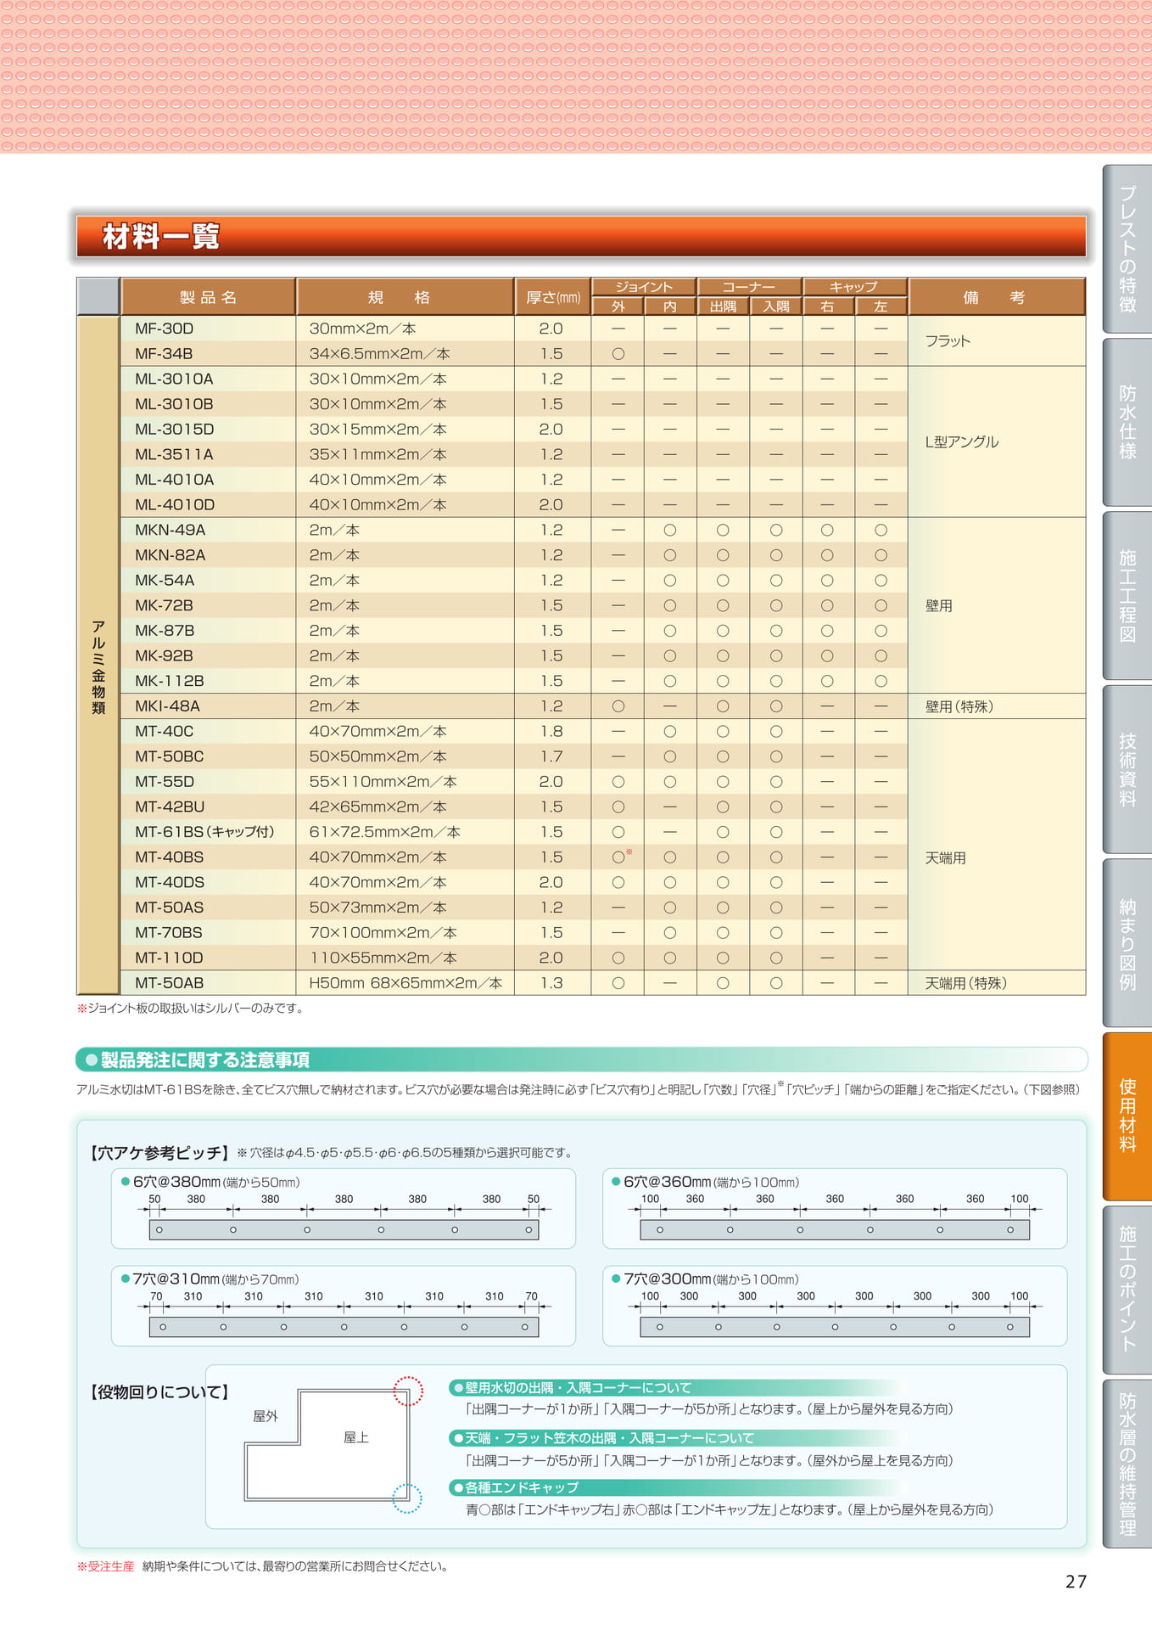Click spec H50mm 68×65mm×2m/本
This screenshot has height=1630, width=1152.
coord(405,983)
